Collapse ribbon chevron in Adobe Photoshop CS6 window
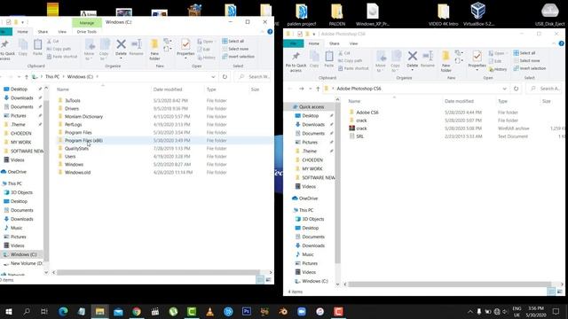This screenshot has height=319, width=568. (554, 43)
